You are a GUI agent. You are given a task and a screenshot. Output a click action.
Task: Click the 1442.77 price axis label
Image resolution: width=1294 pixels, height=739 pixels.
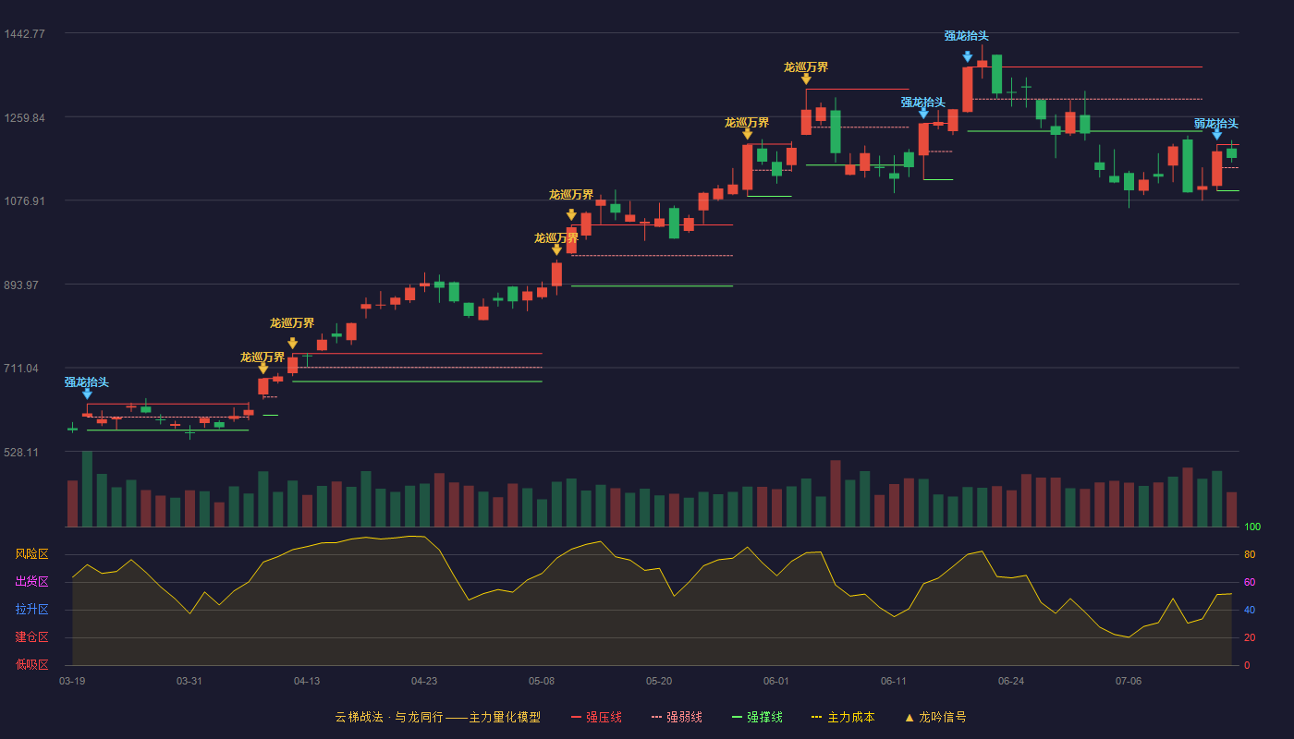coord(24,34)
